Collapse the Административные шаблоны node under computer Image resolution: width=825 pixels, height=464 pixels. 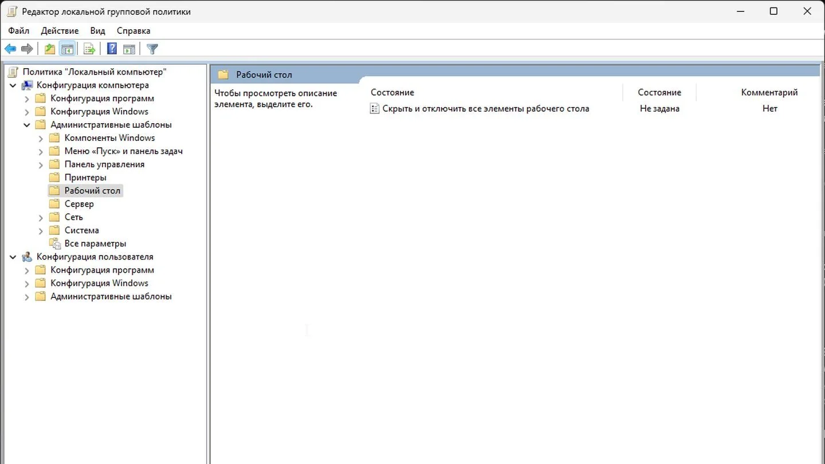tap(27, 125)
